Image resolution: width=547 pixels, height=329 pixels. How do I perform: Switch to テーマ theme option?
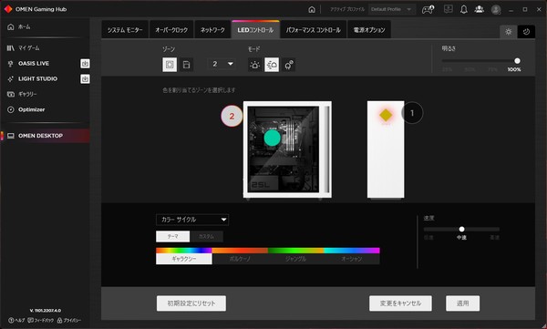(x=172, y=236)
